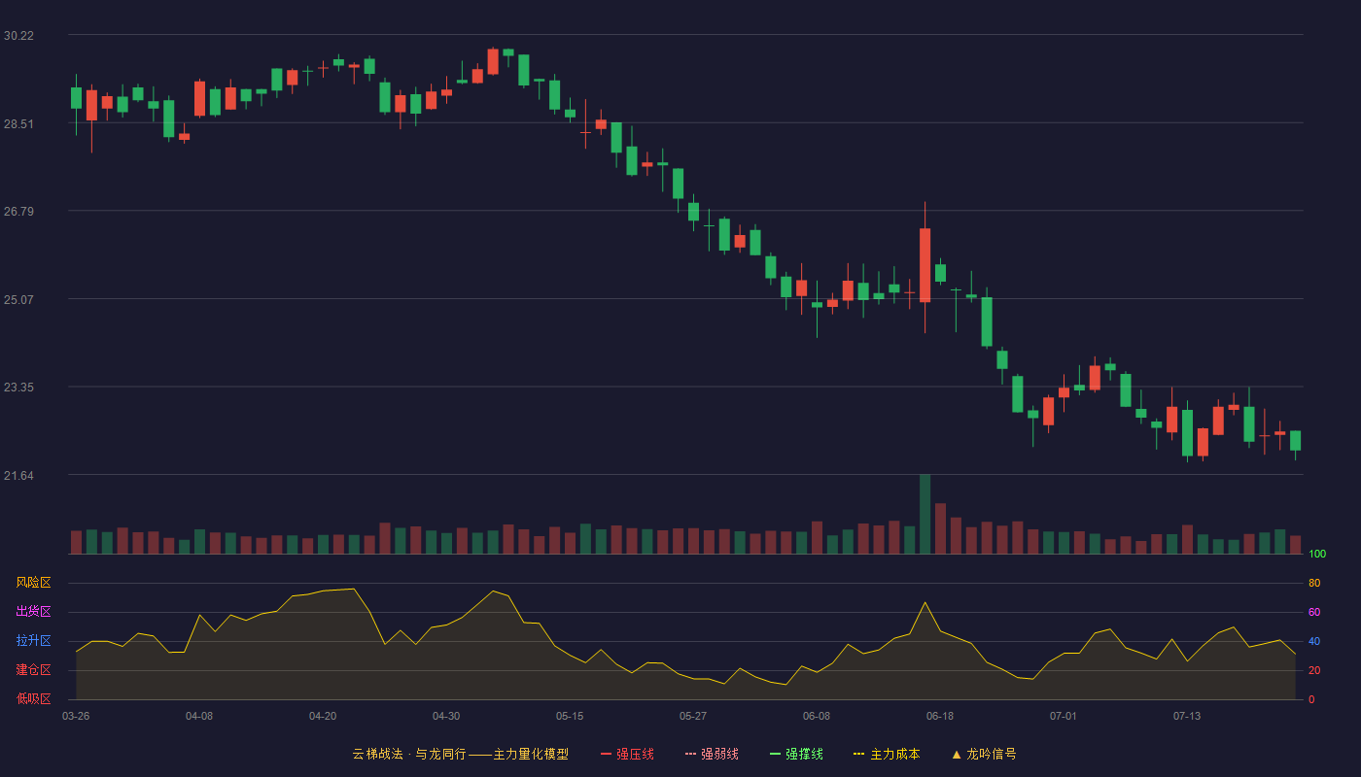Toggle the 龙吟信号 triangle legend item
This screenshot has height=777, width=1361.
[x=984, y=754]
